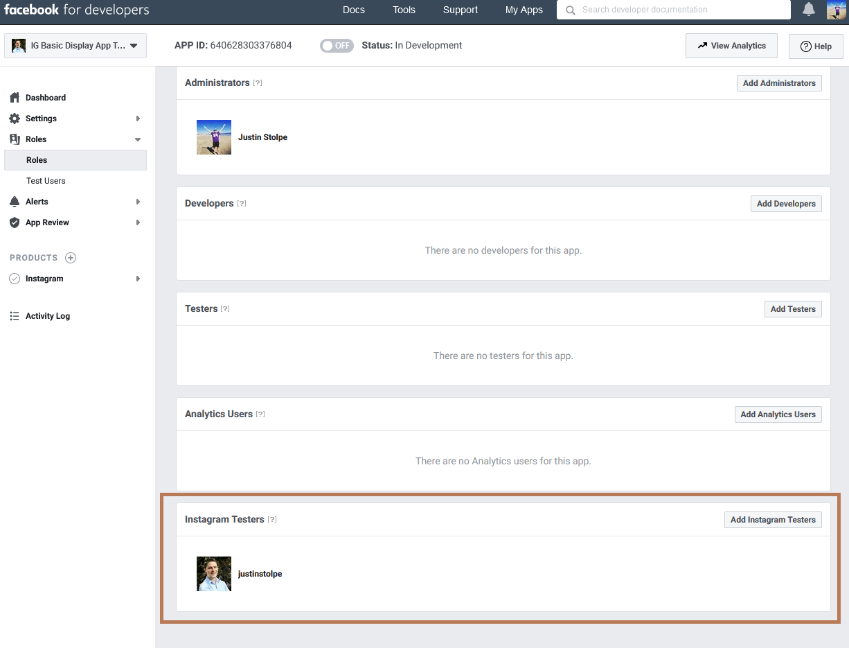Click the Roles badge icon in sidebar
849x648 pixels.
[x=15, y=139]
